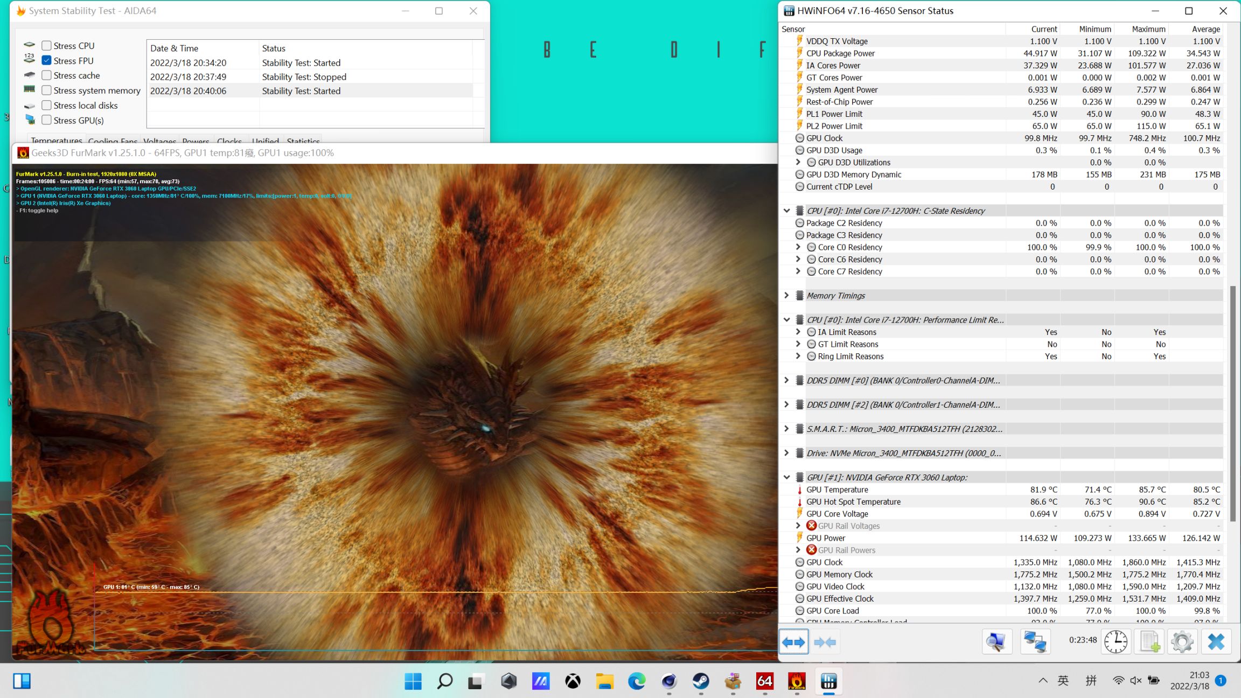Close the sensor panel with the blue X
1241x698 pixels.
coord(1216,641)
